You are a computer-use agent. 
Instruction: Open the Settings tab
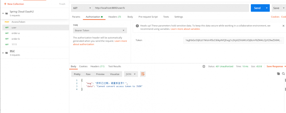tap(178, 17)
